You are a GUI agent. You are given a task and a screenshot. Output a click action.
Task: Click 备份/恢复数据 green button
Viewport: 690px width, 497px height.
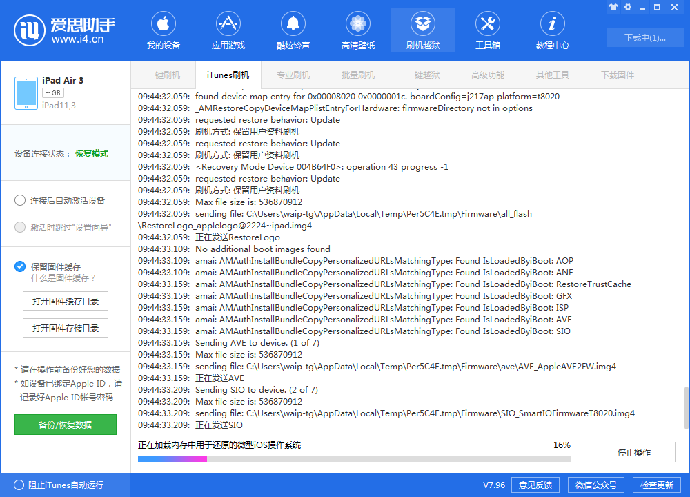tap(66, 425)
